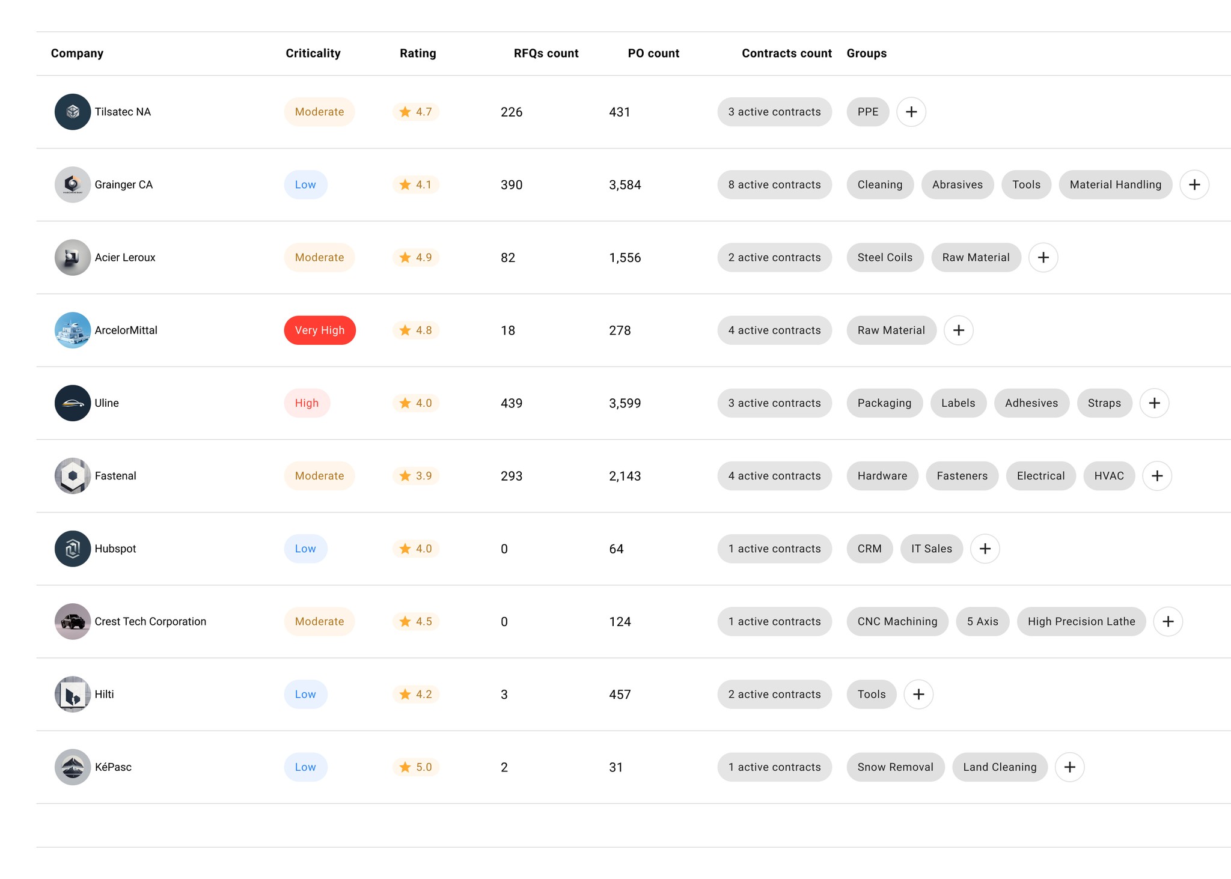Sort by the PO count column header
The width and height of the screenshot is (1231, 879).
[653, 53]
